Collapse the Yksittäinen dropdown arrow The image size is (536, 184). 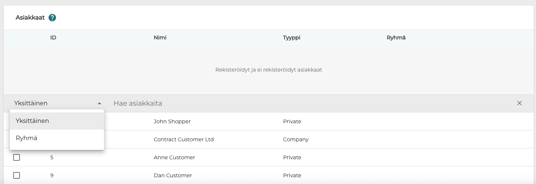[x=99, y=103]
